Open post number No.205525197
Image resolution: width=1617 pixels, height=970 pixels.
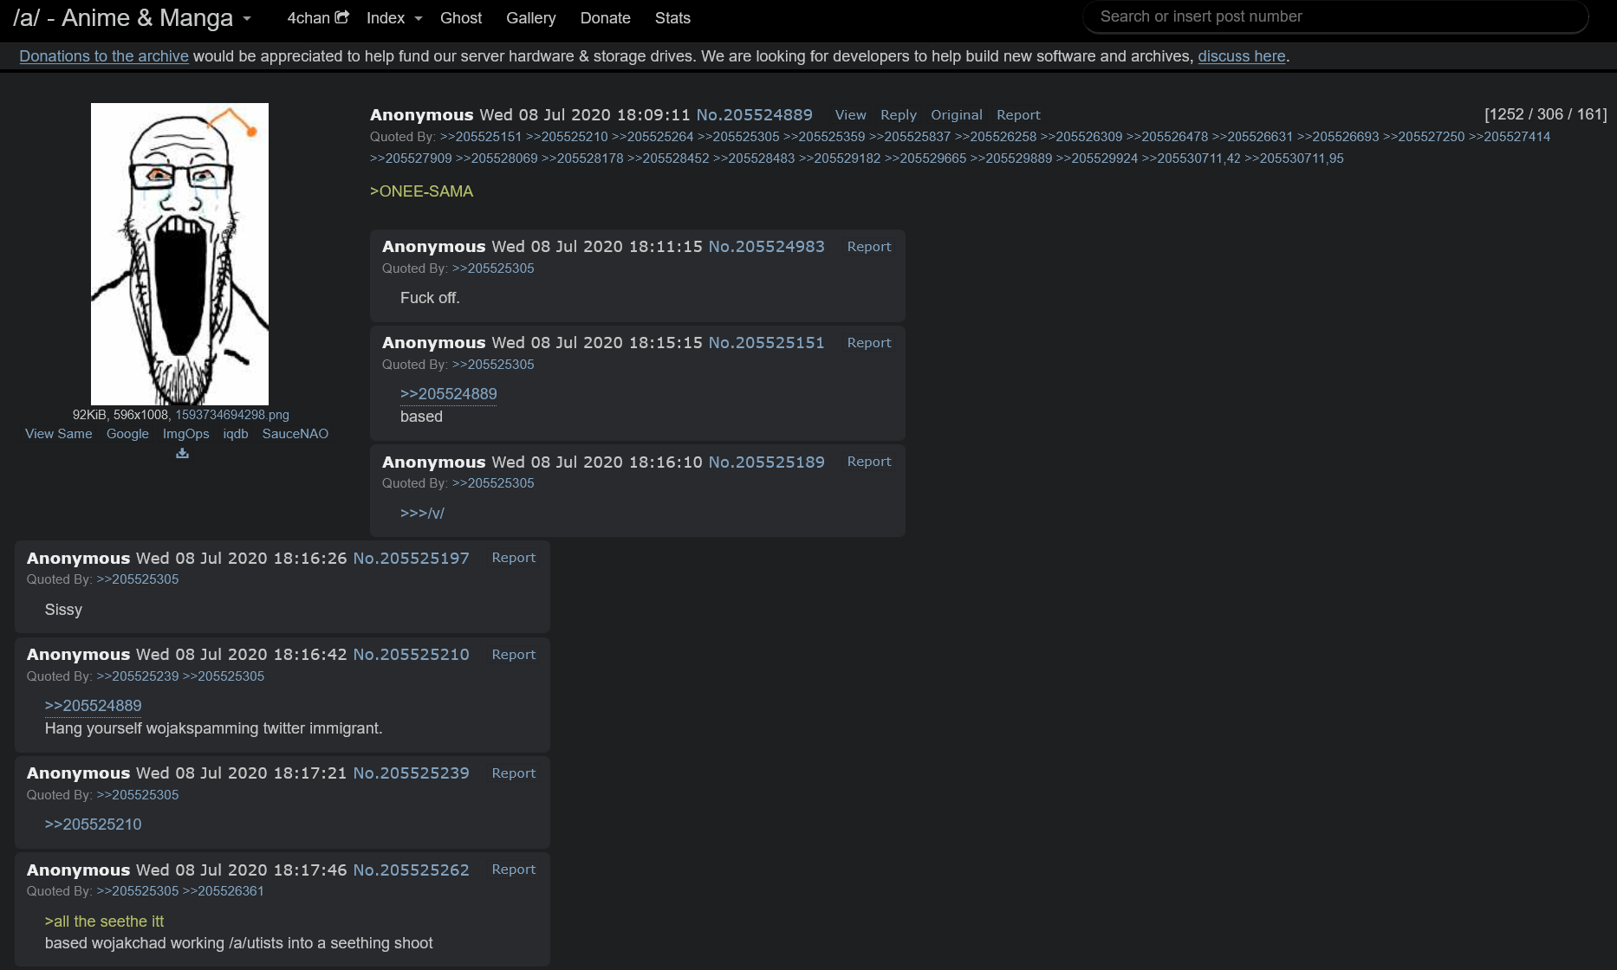[x=411, y=559]
